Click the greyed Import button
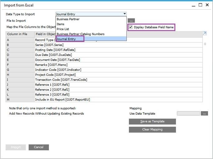Image resolution: width=213 pixels, height=159 pixels. (x=16, y=147)
